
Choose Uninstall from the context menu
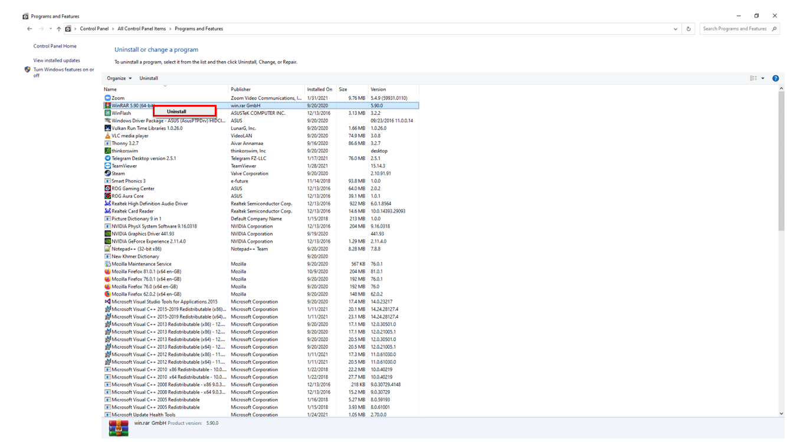point(185,111)
